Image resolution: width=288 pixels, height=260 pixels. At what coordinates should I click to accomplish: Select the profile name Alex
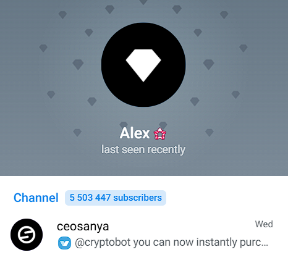click(x=135, y=133)
